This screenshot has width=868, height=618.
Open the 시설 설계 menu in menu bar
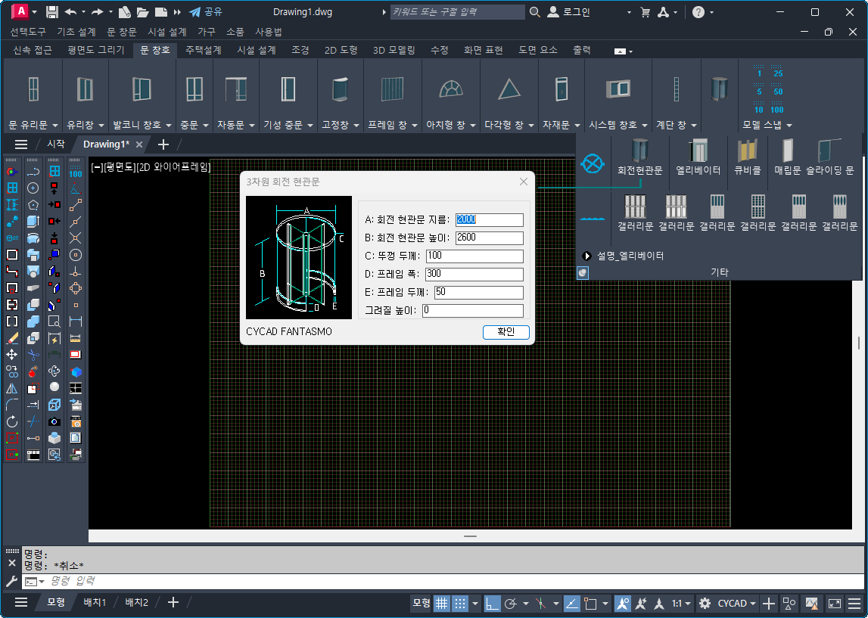[166, 32]
